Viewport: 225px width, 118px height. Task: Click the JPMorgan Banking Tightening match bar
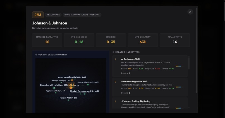[179, 108]
